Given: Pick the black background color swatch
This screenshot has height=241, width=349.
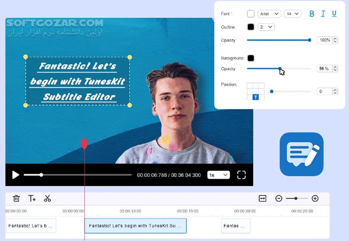Looking at the screenshot, I should 251,58.
